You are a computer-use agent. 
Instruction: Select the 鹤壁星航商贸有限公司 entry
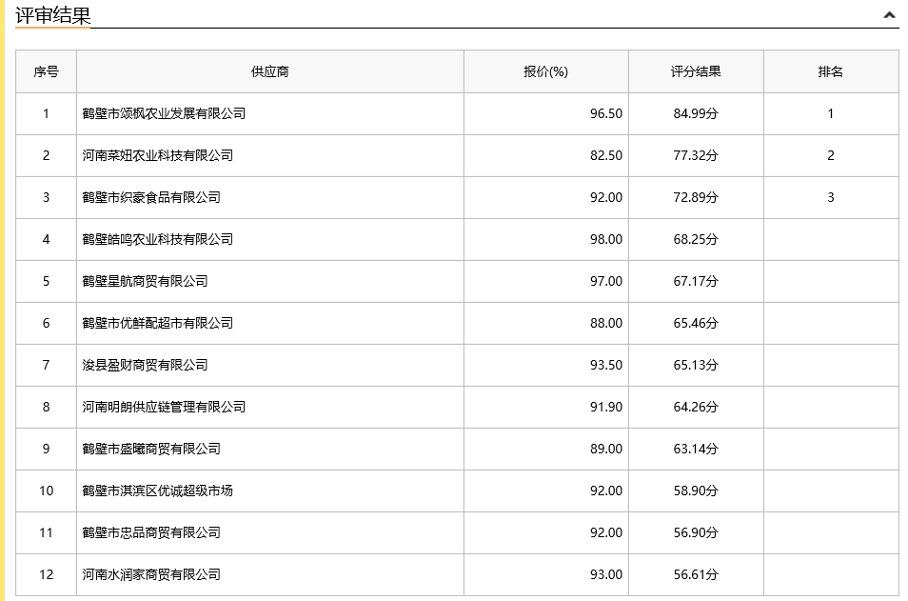pyautogui.click(x=145, y=281)
